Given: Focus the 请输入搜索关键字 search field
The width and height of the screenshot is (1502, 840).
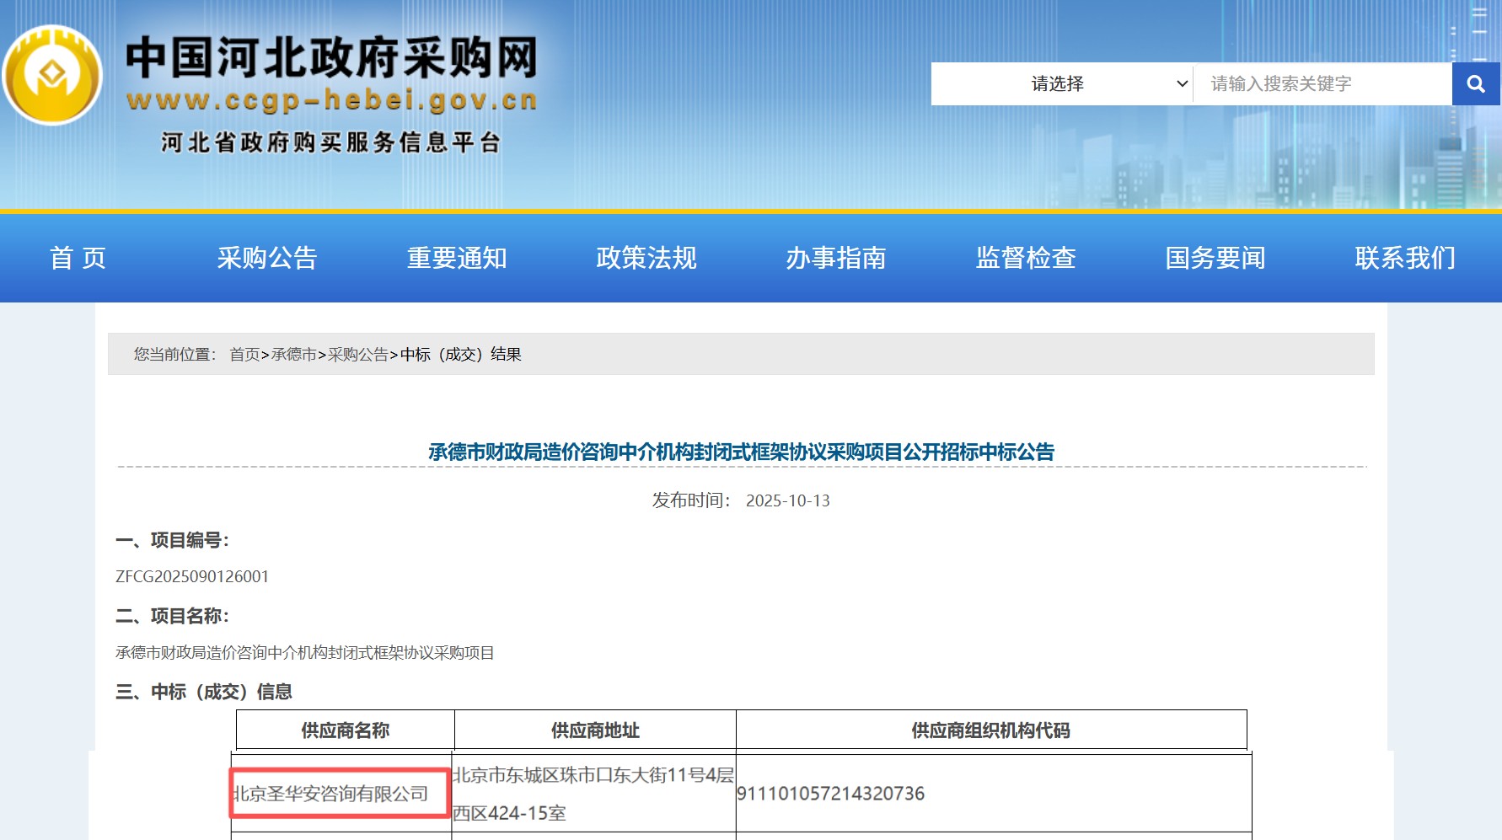Looking at the screenshot, I should pyautogui.click(x=1321, y=83).
